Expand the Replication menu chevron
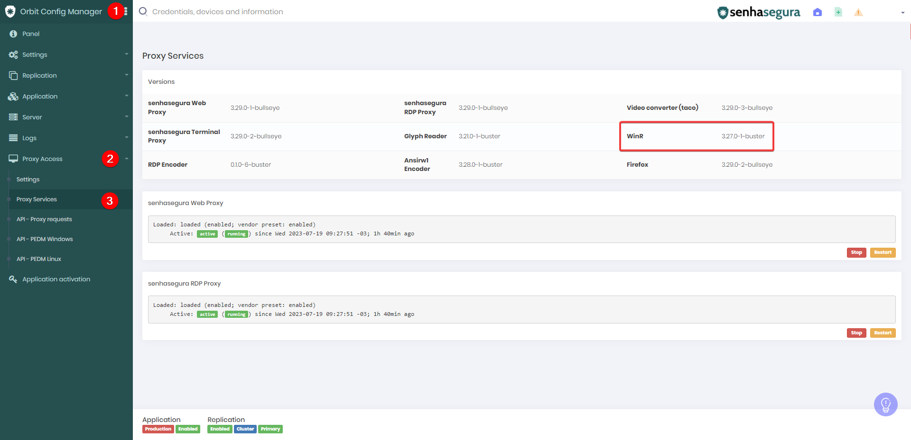 (127, 75)
